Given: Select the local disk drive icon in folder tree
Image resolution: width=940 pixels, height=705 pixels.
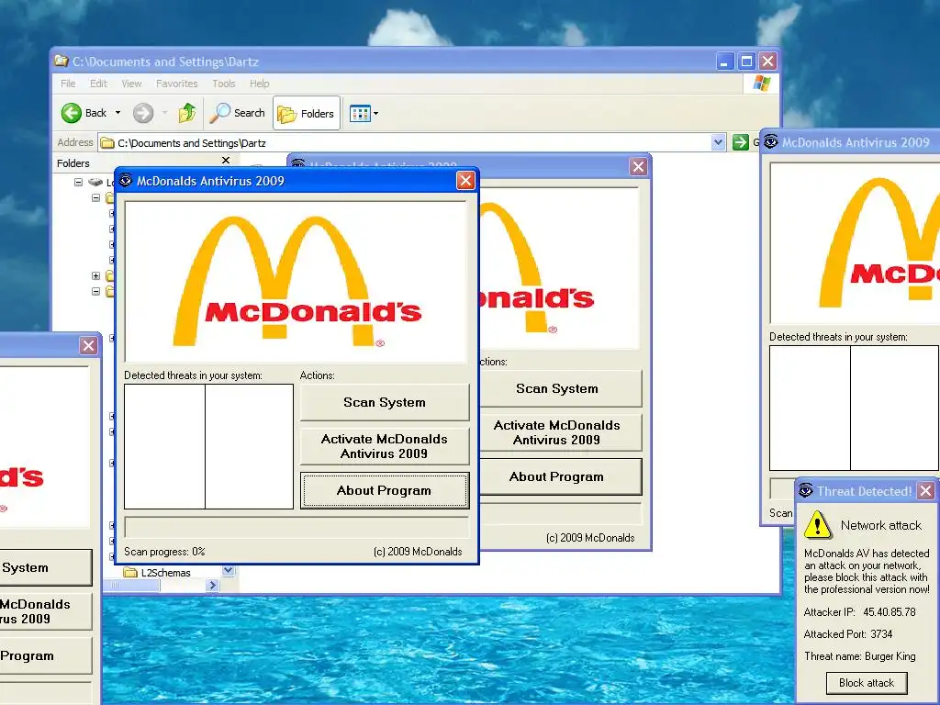Looking at the screenshot, I should pyautogui.click(x=95, y=182).
